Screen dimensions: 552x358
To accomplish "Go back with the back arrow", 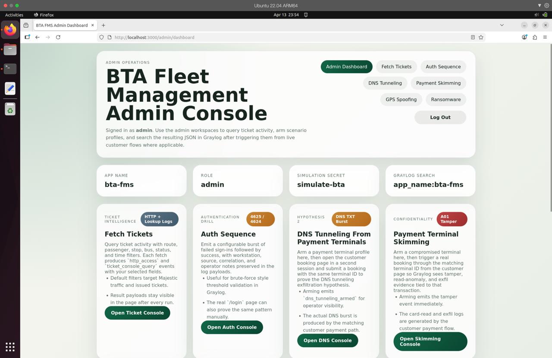I will pos(38,37).
